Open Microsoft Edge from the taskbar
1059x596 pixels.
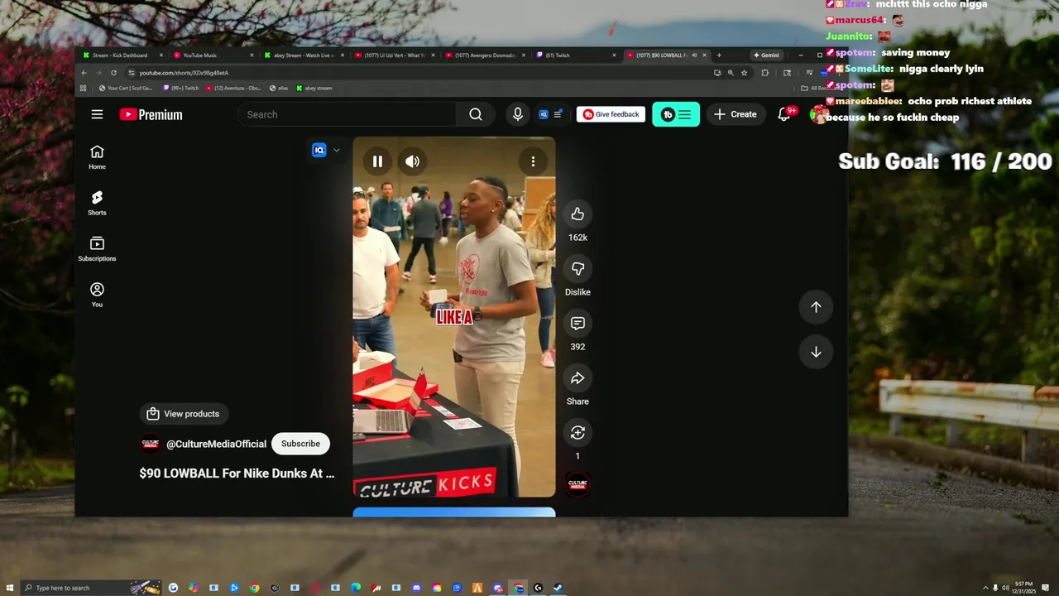click(x=356, y=588)
